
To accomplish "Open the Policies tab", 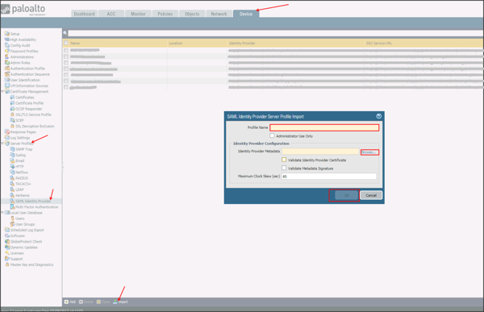I will pos(165,14).
